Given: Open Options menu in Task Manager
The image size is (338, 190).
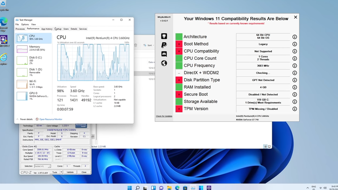Looking at the screenshot, I should (25, 25).
